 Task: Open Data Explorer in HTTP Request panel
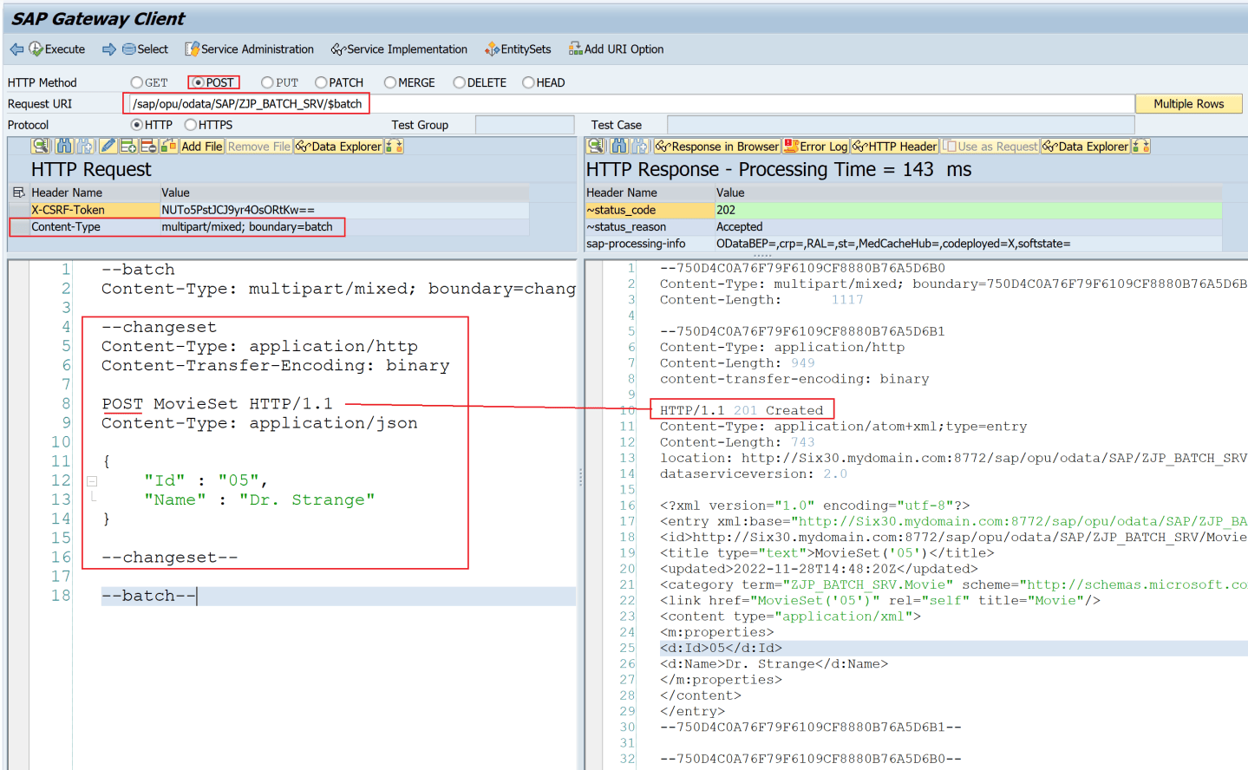click(339, 146)
